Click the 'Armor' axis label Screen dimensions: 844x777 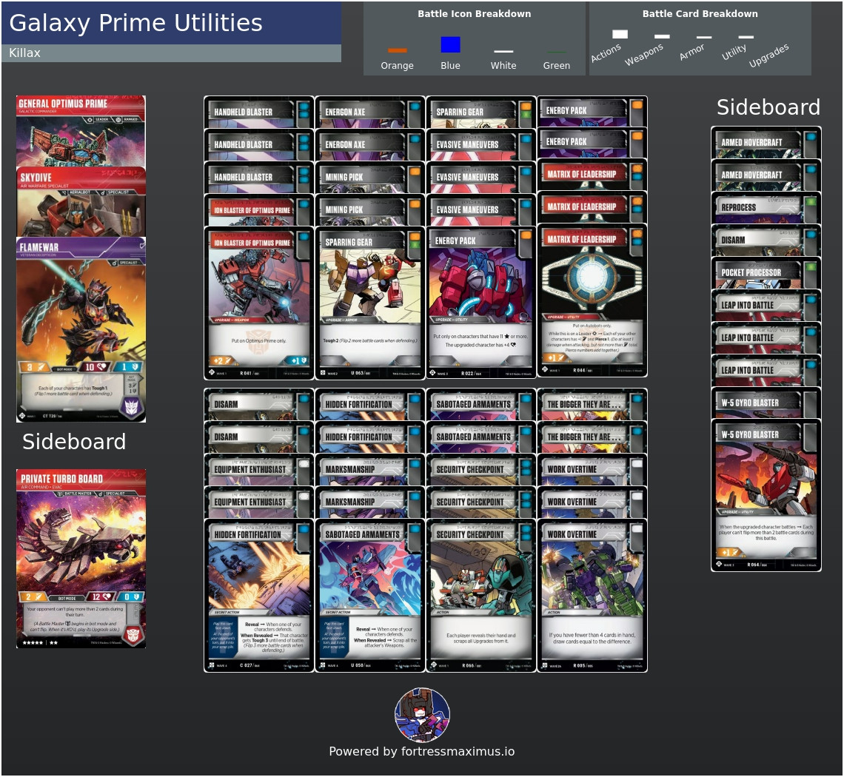[691, 52]
